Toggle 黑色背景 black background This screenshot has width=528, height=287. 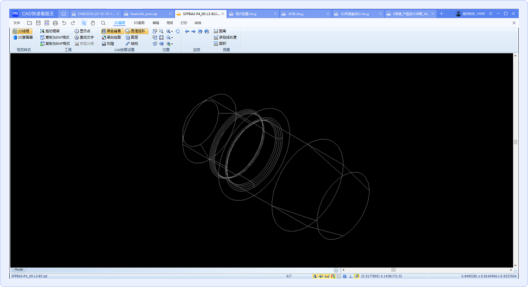(x=112, y=31)
